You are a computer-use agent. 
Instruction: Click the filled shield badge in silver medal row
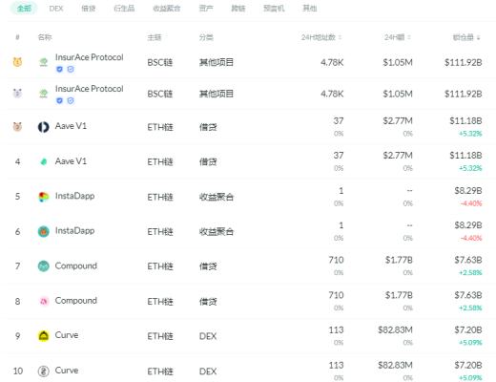click(59, 100)
